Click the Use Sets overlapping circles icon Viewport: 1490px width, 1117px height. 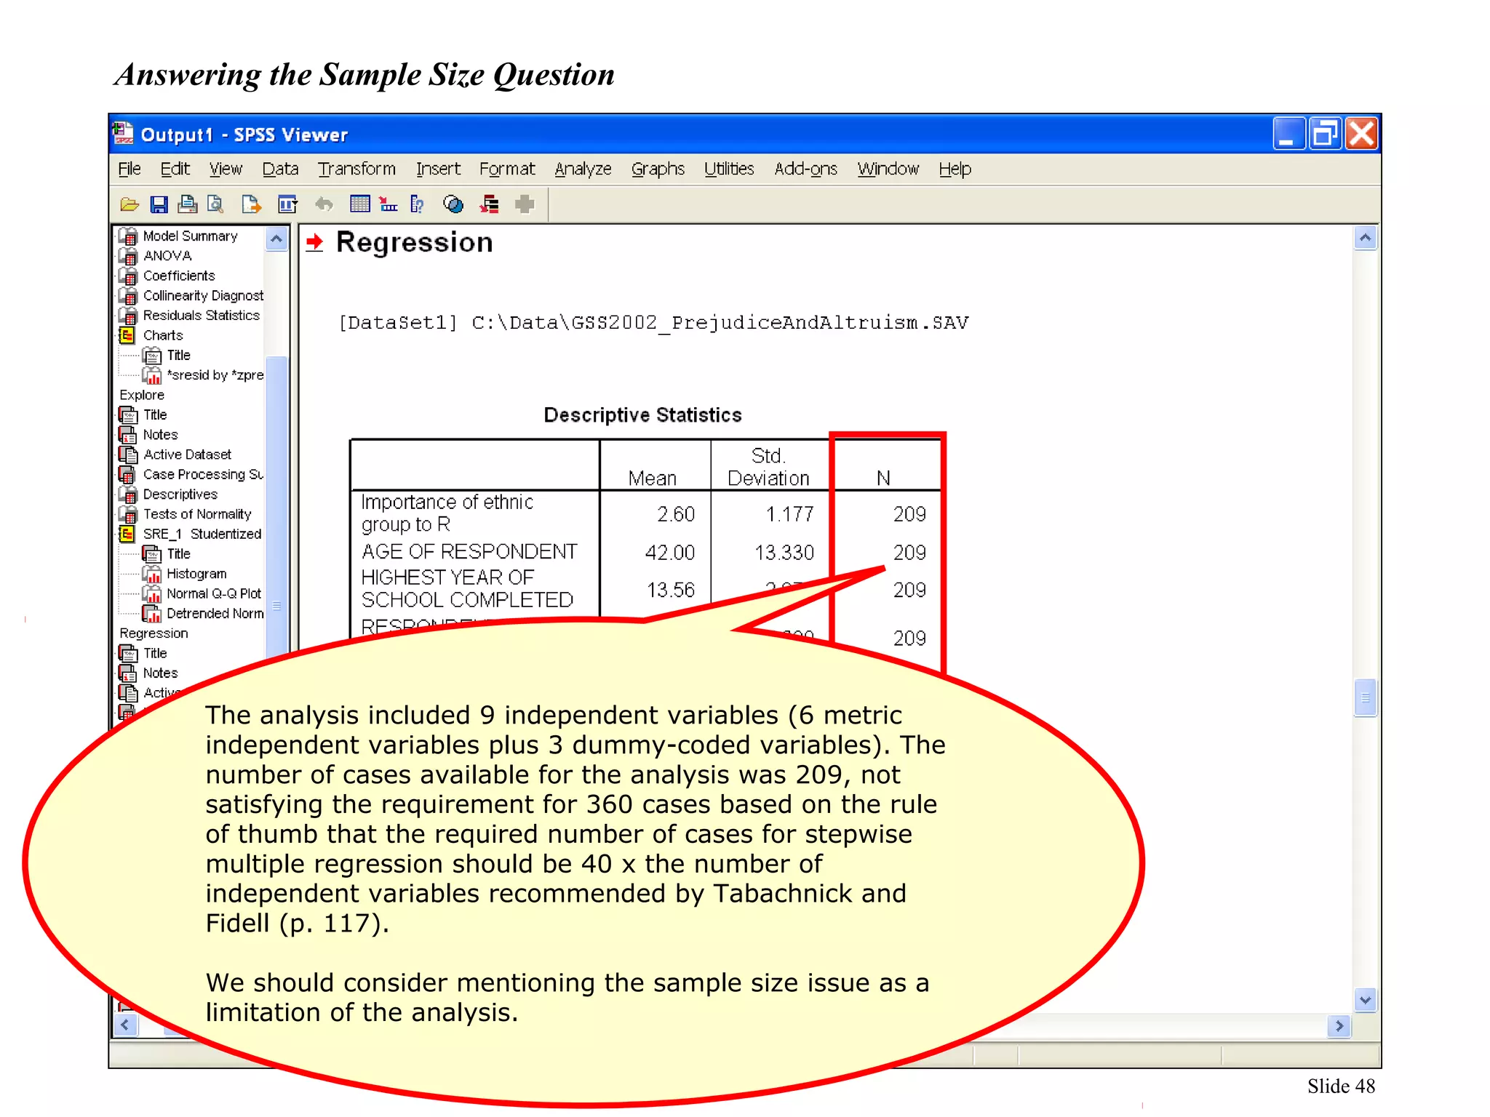[x=453, y=204]
